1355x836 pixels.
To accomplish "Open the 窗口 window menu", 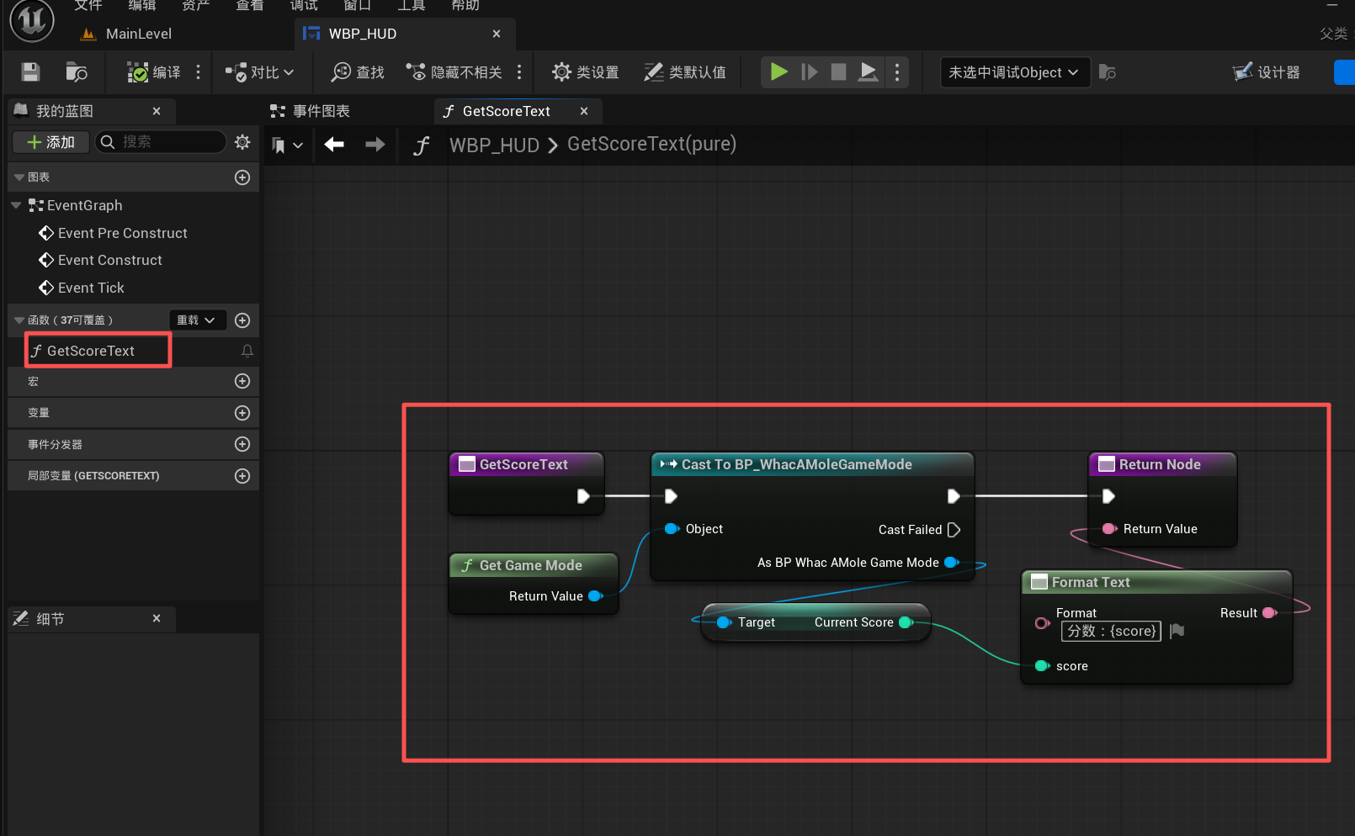I will point(357,6).
